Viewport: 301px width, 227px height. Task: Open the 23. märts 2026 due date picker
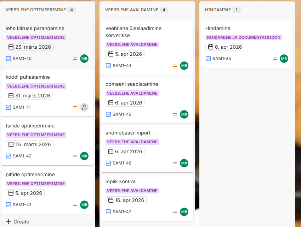click(x=30, y=47)
